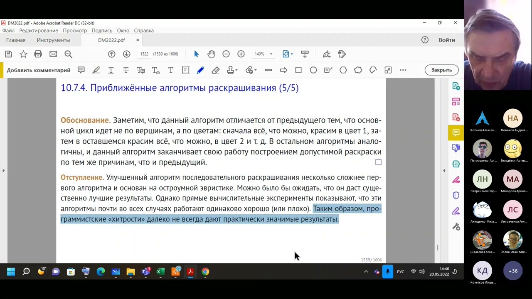Toggle the blue pencil drawing tool
This screenshot has width=532, height=299.
pos(200,70)
